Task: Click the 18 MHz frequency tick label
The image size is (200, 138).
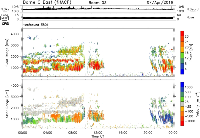Action: click(x=17, y=15)
